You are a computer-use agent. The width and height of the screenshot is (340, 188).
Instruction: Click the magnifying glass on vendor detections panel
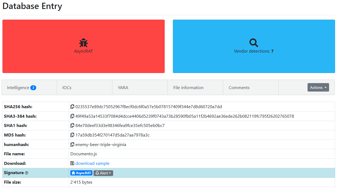pos(254,43)
